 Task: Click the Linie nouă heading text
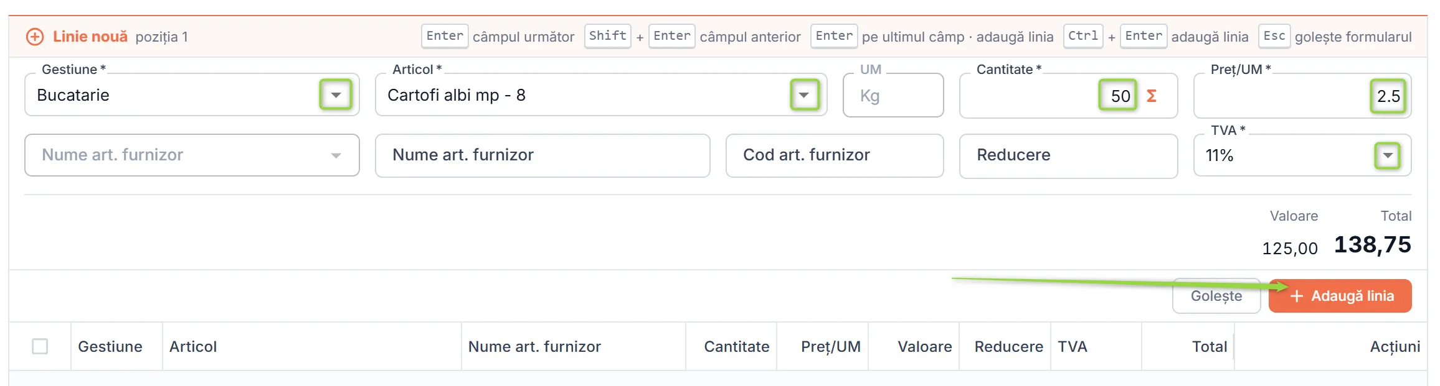point(90,37)
